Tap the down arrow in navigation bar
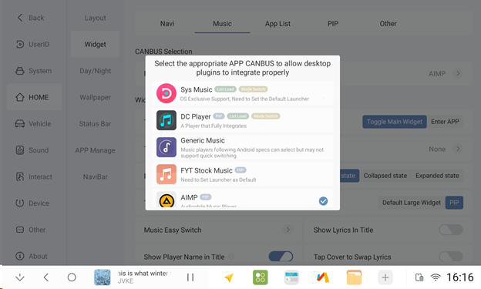Image resolution: width=481 pixels, height=289 pixels. [20, 277]
